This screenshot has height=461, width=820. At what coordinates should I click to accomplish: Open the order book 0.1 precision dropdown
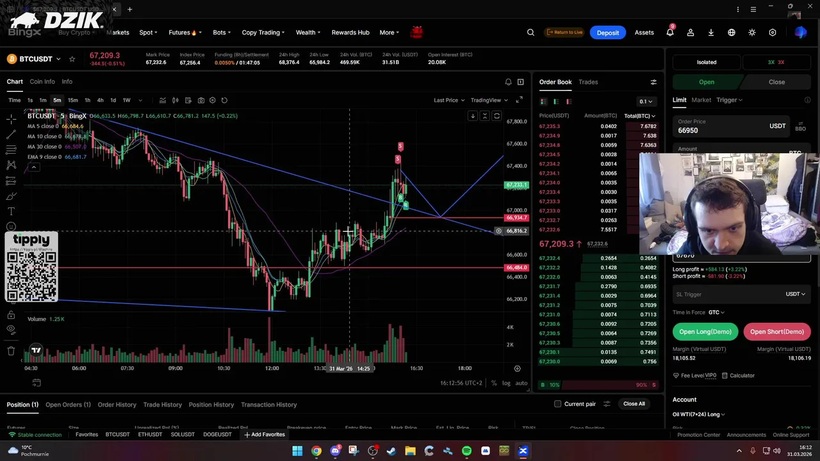[x=646, y=101]
